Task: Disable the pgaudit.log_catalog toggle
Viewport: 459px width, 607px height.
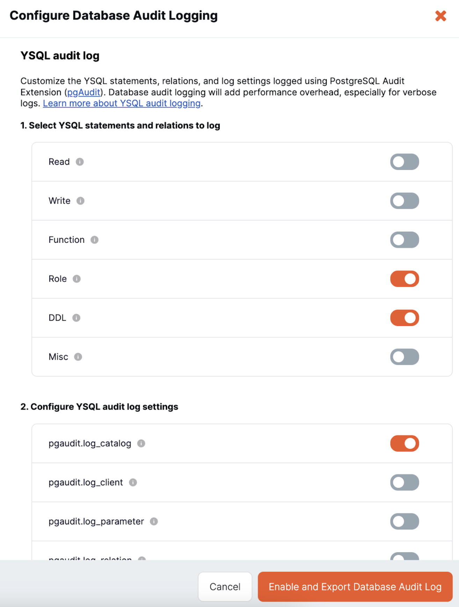Action: (x=404, y=443)
